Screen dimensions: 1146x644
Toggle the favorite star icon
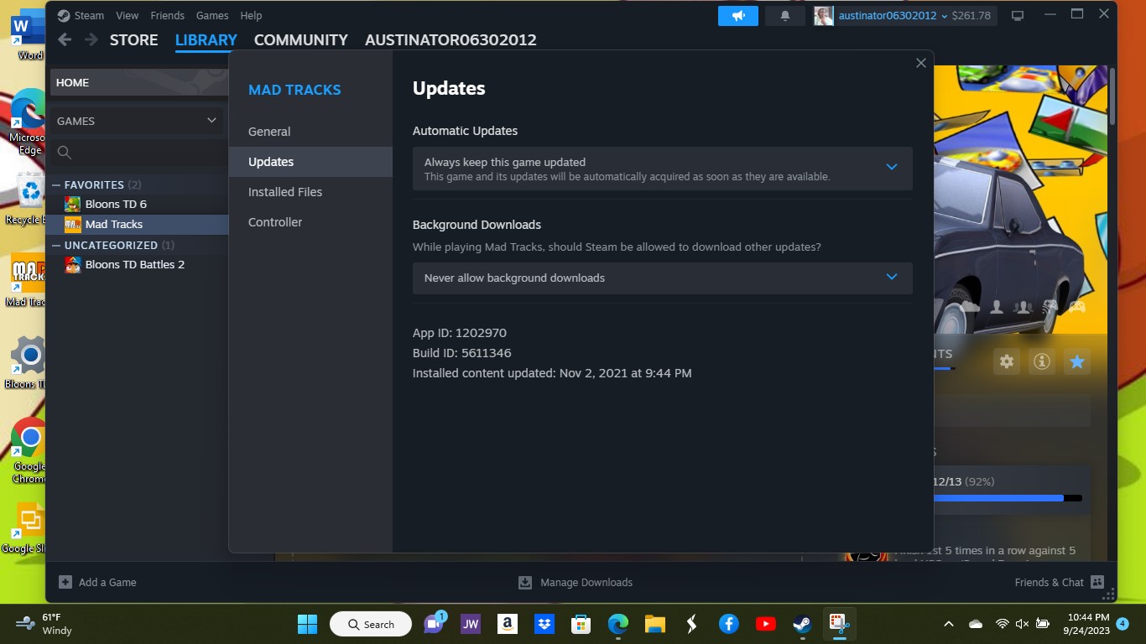pyautogui.click(x=1077, y=361)
